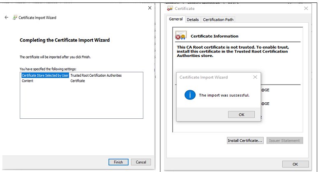This screenshot has height=172, width=319.
Task: Click the Certificate Import Wizard title icon
Action: [15, 17]
